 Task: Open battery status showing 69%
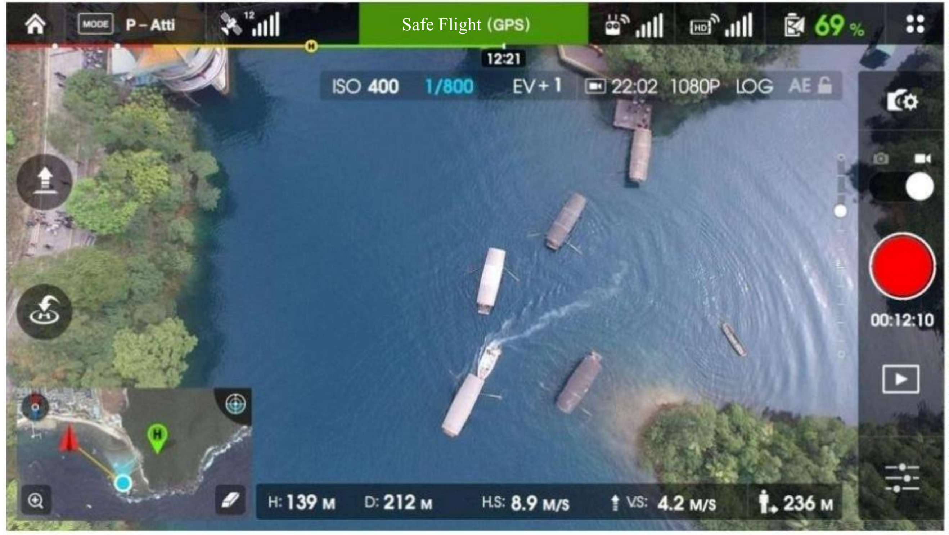[824, 25]
